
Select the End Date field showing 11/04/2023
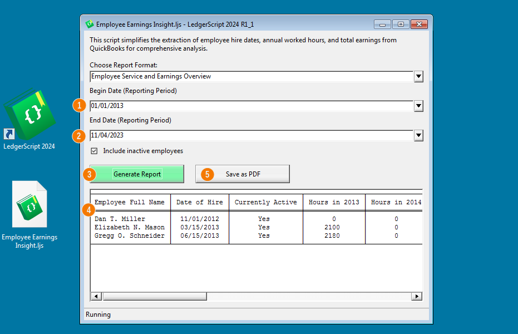pyautogui.click(x=250, y=135)
